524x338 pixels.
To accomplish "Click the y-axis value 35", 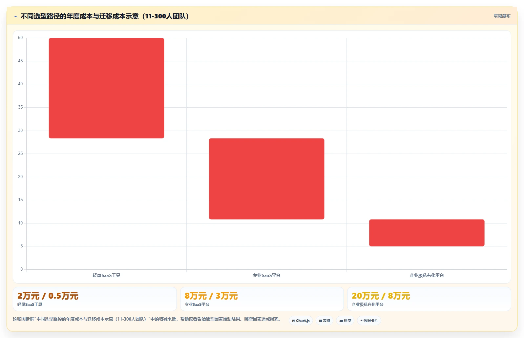I will [x=20, y=107].
